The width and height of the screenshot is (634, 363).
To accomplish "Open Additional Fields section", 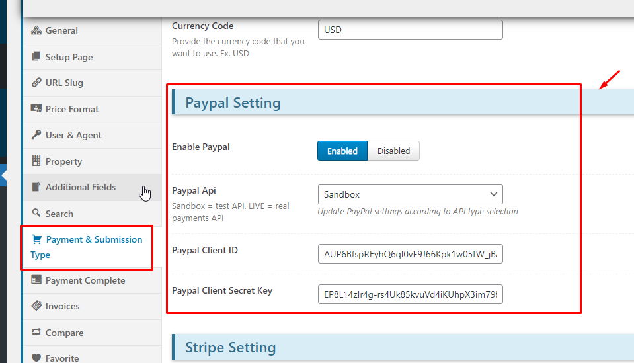I will 92,187.
